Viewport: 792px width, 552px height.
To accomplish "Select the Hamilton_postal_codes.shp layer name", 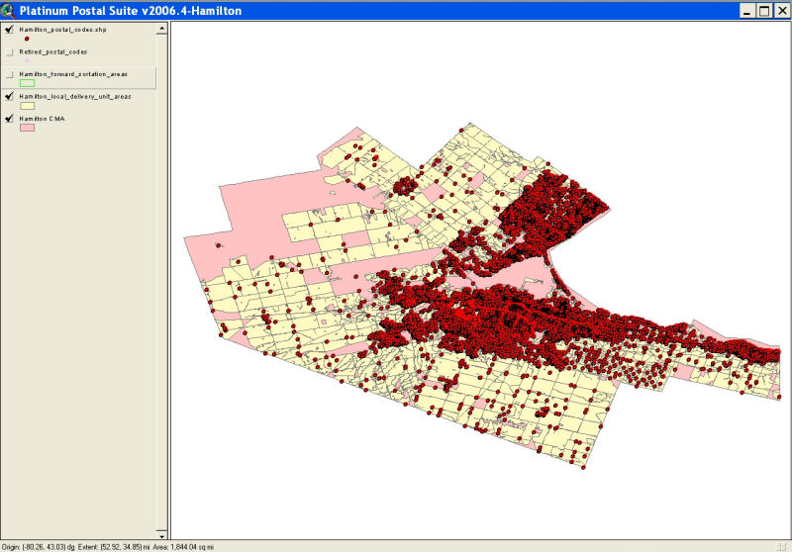I will [x=62, y=30].
